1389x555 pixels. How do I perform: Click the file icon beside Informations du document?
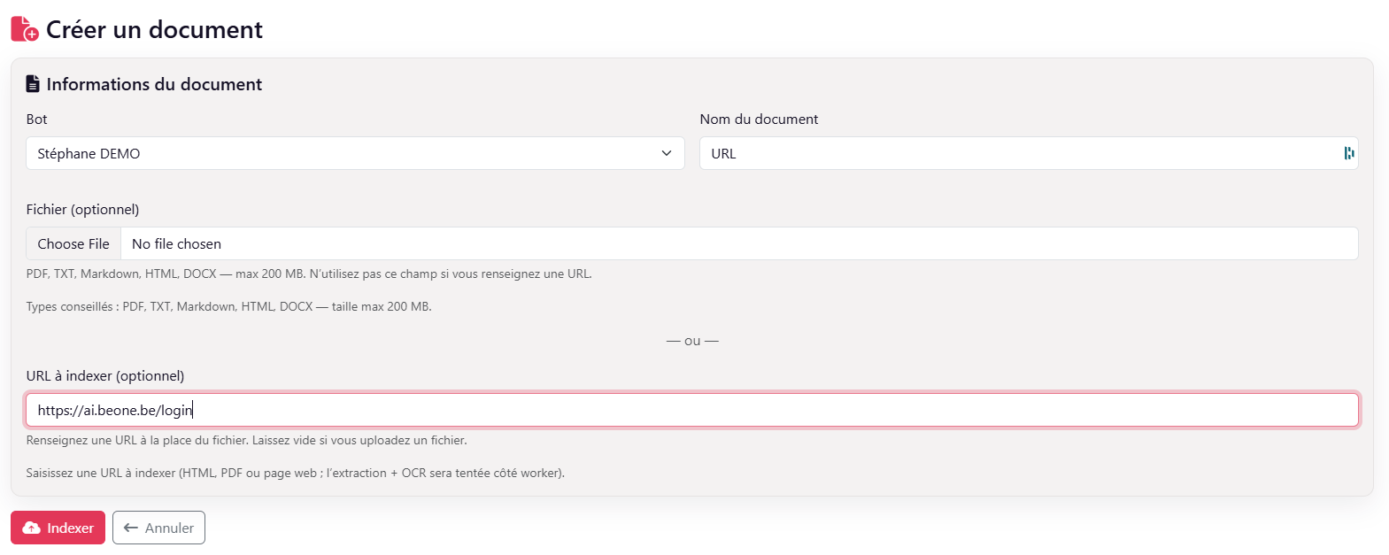click(x=33, y=84)
